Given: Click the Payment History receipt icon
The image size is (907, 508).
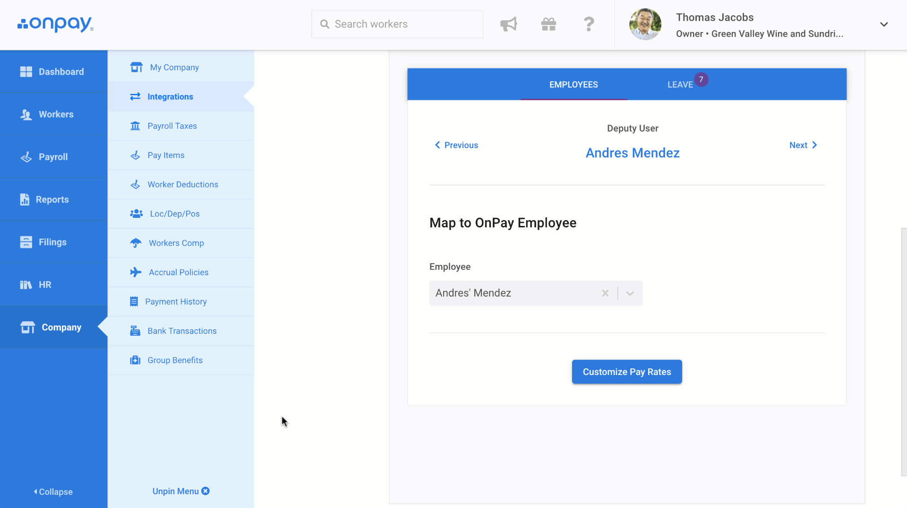Looking at the screenshot, I should click(x=134, y=301).
